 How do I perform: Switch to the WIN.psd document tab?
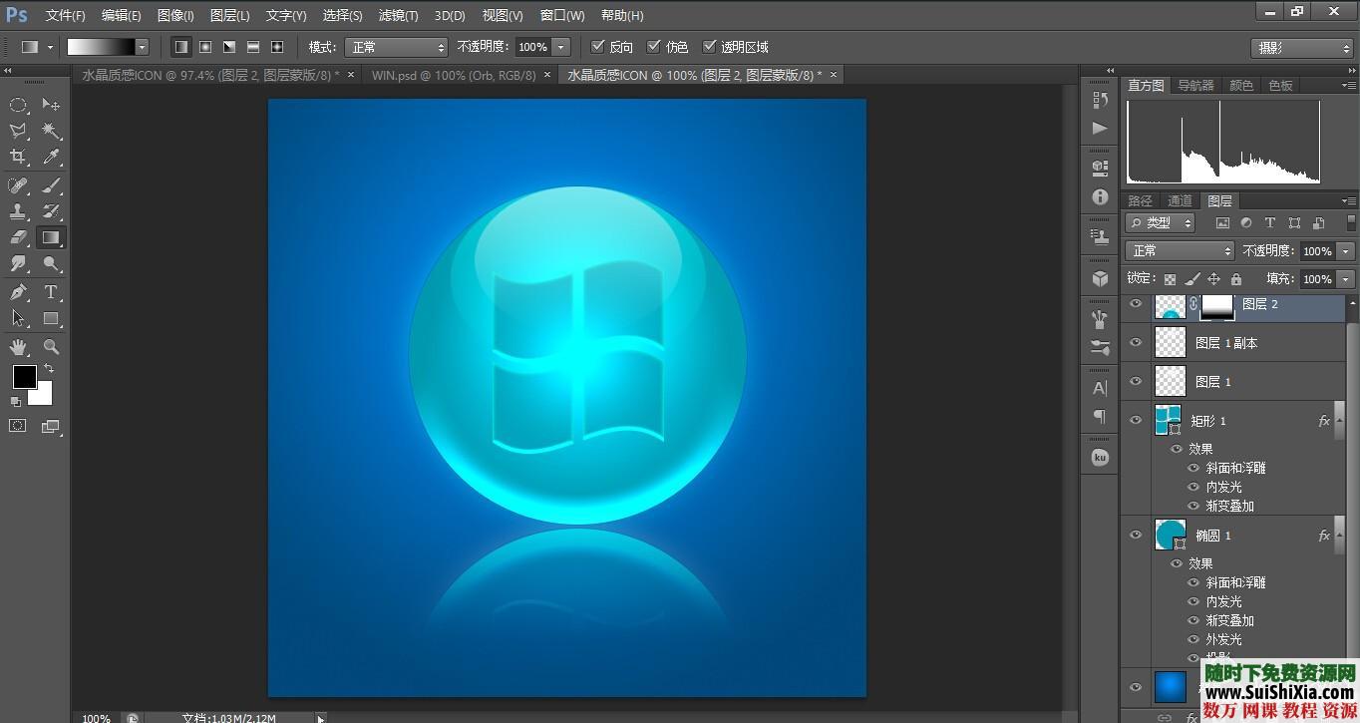click(453, 75)
